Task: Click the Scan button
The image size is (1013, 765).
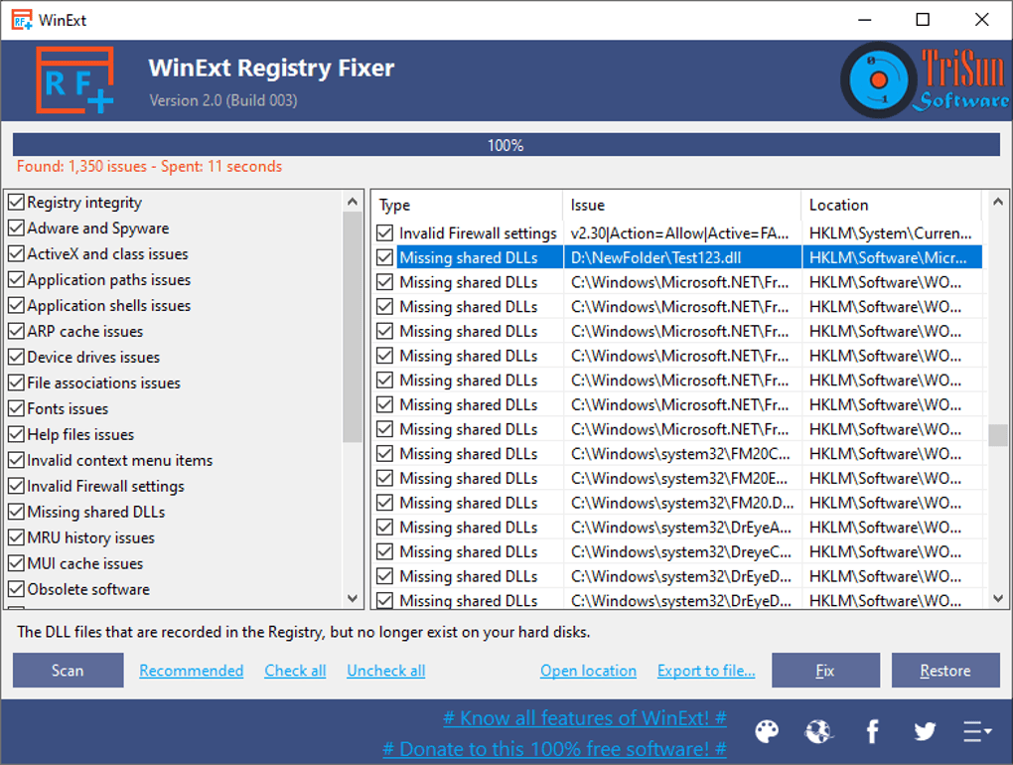Action: coord(68,670)
